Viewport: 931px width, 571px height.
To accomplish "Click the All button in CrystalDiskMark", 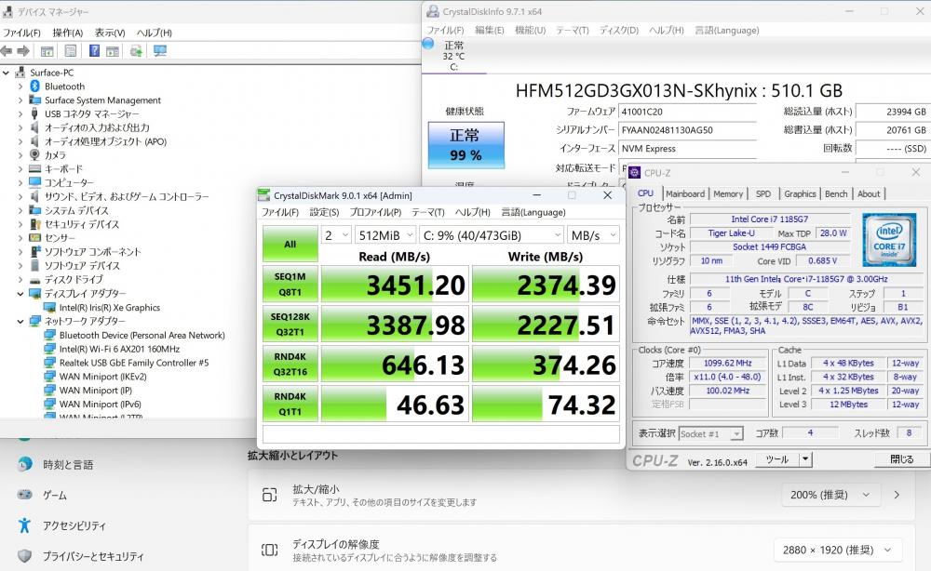I will pyautogui.click(x=290, y=244).
